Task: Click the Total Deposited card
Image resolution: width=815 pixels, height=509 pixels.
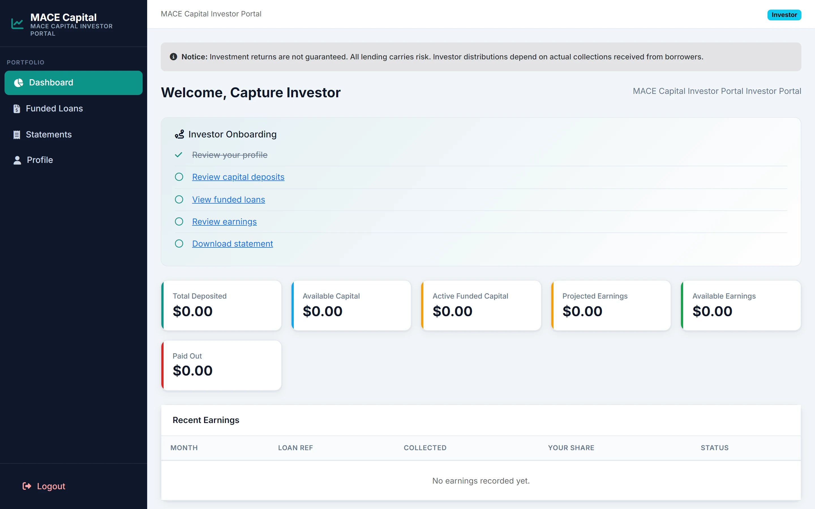Action: (221, 305)
